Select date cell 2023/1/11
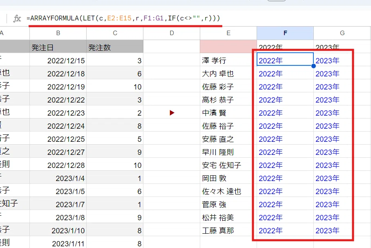Viewport: 371px width, 248px height. (58, 242)
